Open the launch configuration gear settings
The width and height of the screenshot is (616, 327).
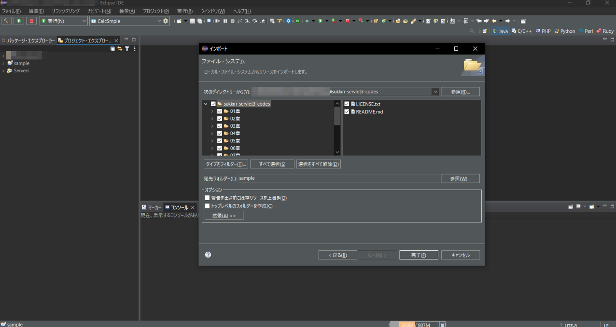pyautogui.click(x=166, y=21)
